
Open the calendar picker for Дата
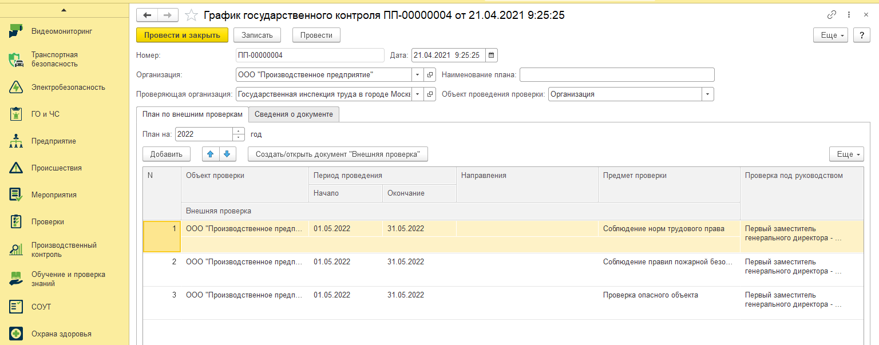tap(492, 55)
